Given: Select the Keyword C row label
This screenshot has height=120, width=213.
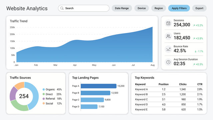Looking at the screenshot, I should coord(141,99).
